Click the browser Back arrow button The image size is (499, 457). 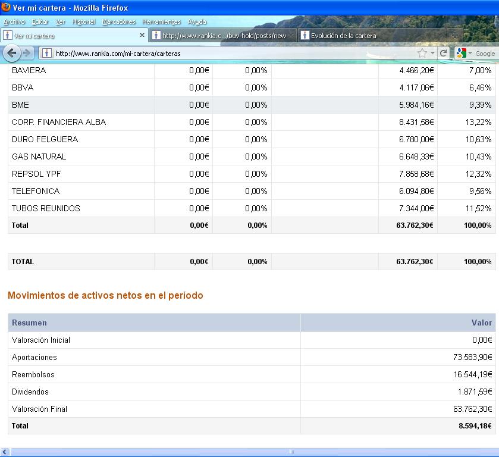pyautogui.click(x=11, y=53)
